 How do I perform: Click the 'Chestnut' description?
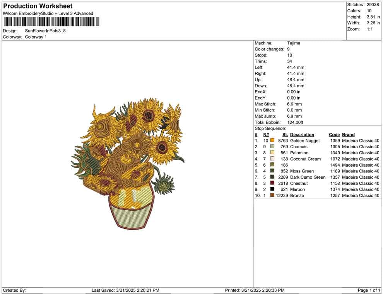tap(299, 183)
